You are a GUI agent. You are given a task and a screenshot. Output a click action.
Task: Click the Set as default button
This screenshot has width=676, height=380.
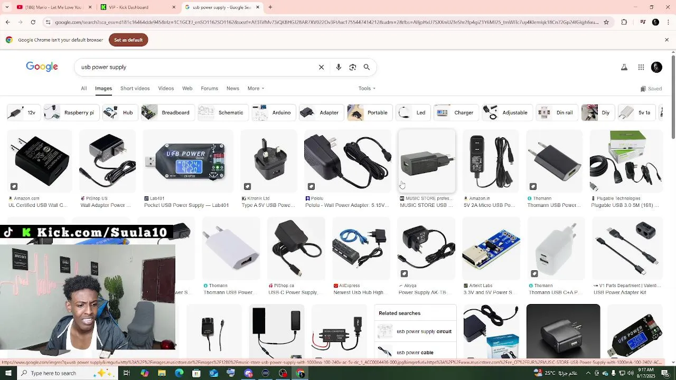pyautogui.click(x=128, y=40)
